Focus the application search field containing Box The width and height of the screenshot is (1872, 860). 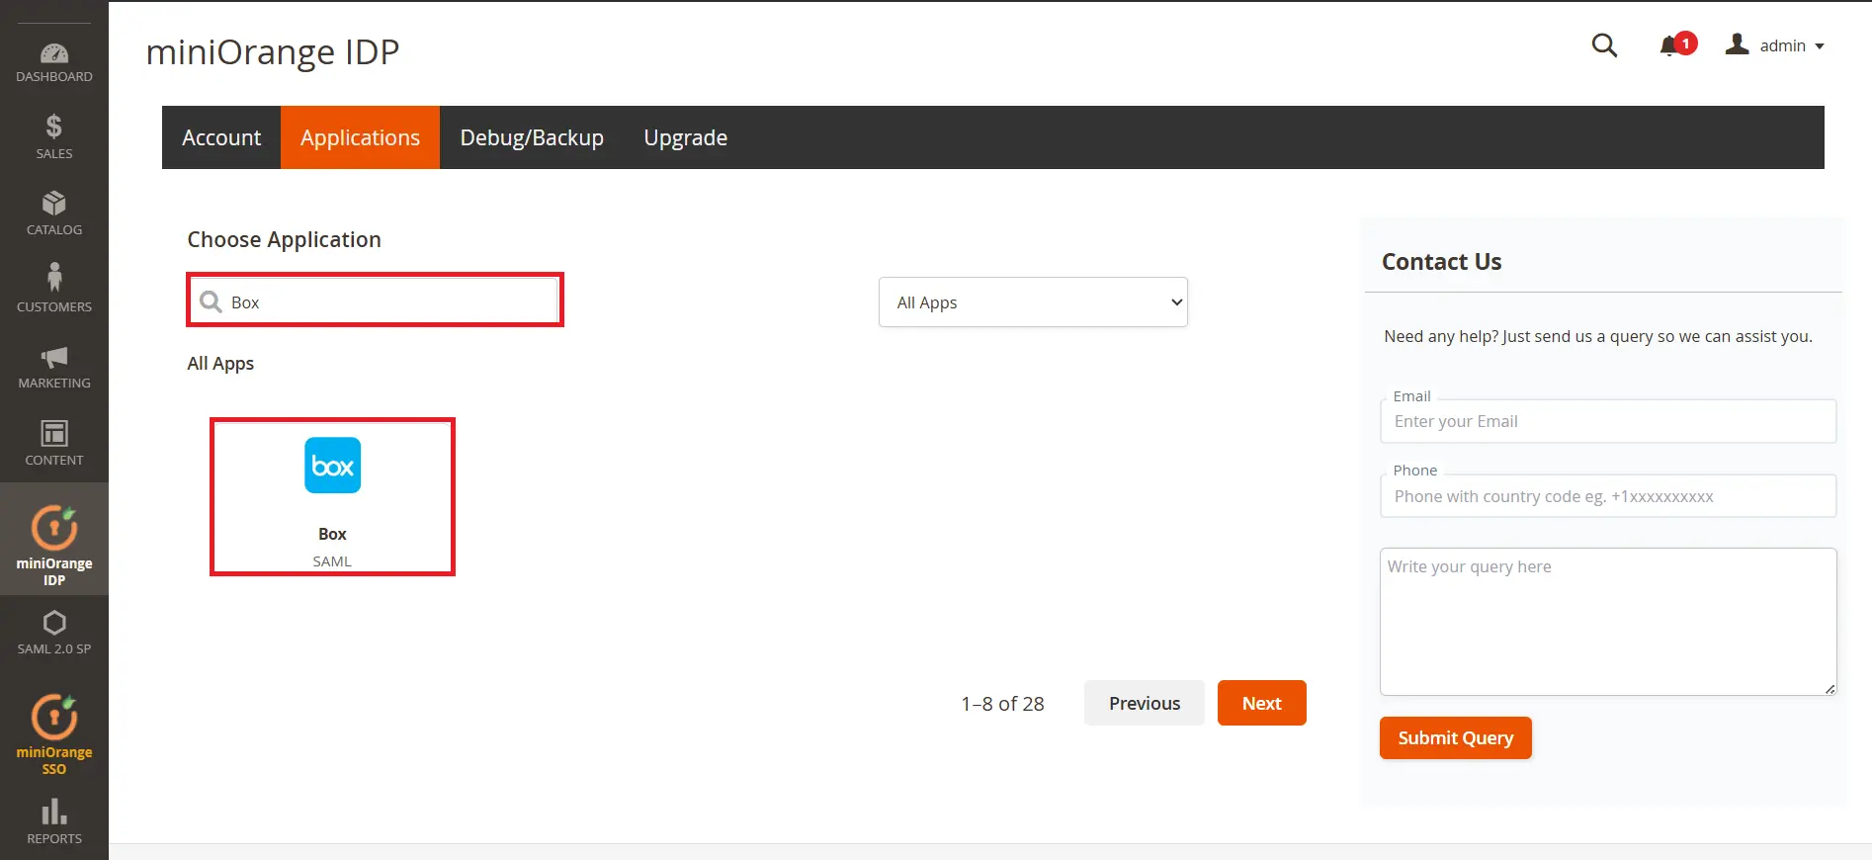tap(376, 301)
